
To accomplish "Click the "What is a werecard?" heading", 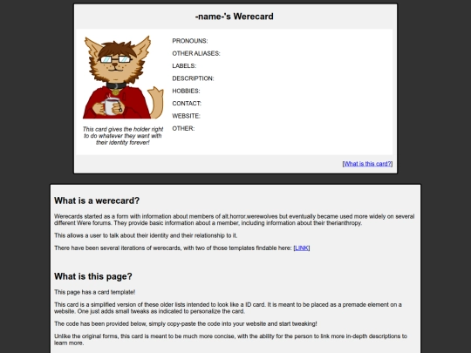I will coord(97,200).
